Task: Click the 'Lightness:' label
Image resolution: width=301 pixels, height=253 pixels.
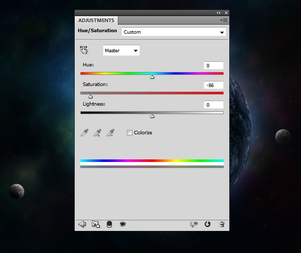Action: [94, 104]
